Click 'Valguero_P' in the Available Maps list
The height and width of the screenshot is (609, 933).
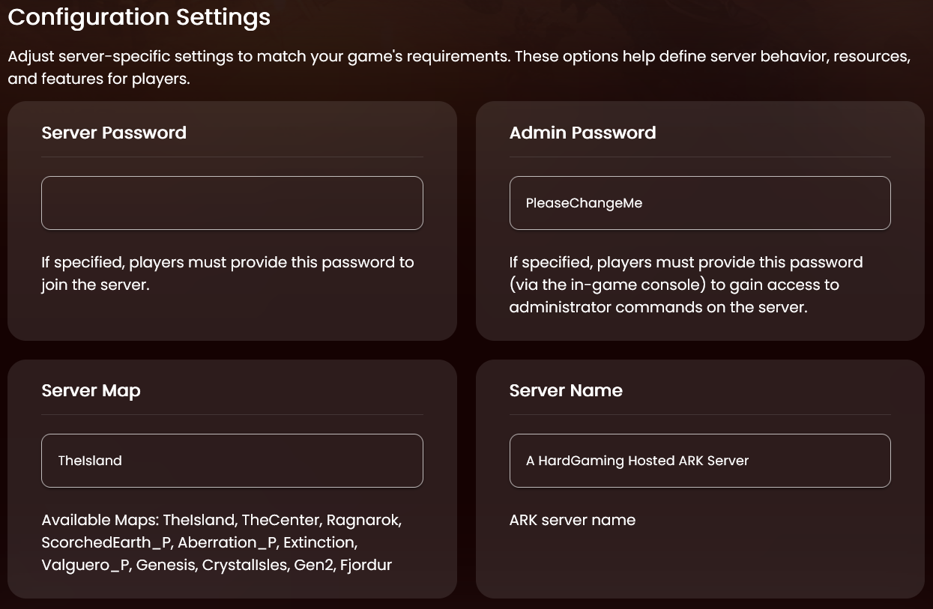coord(85,565)
